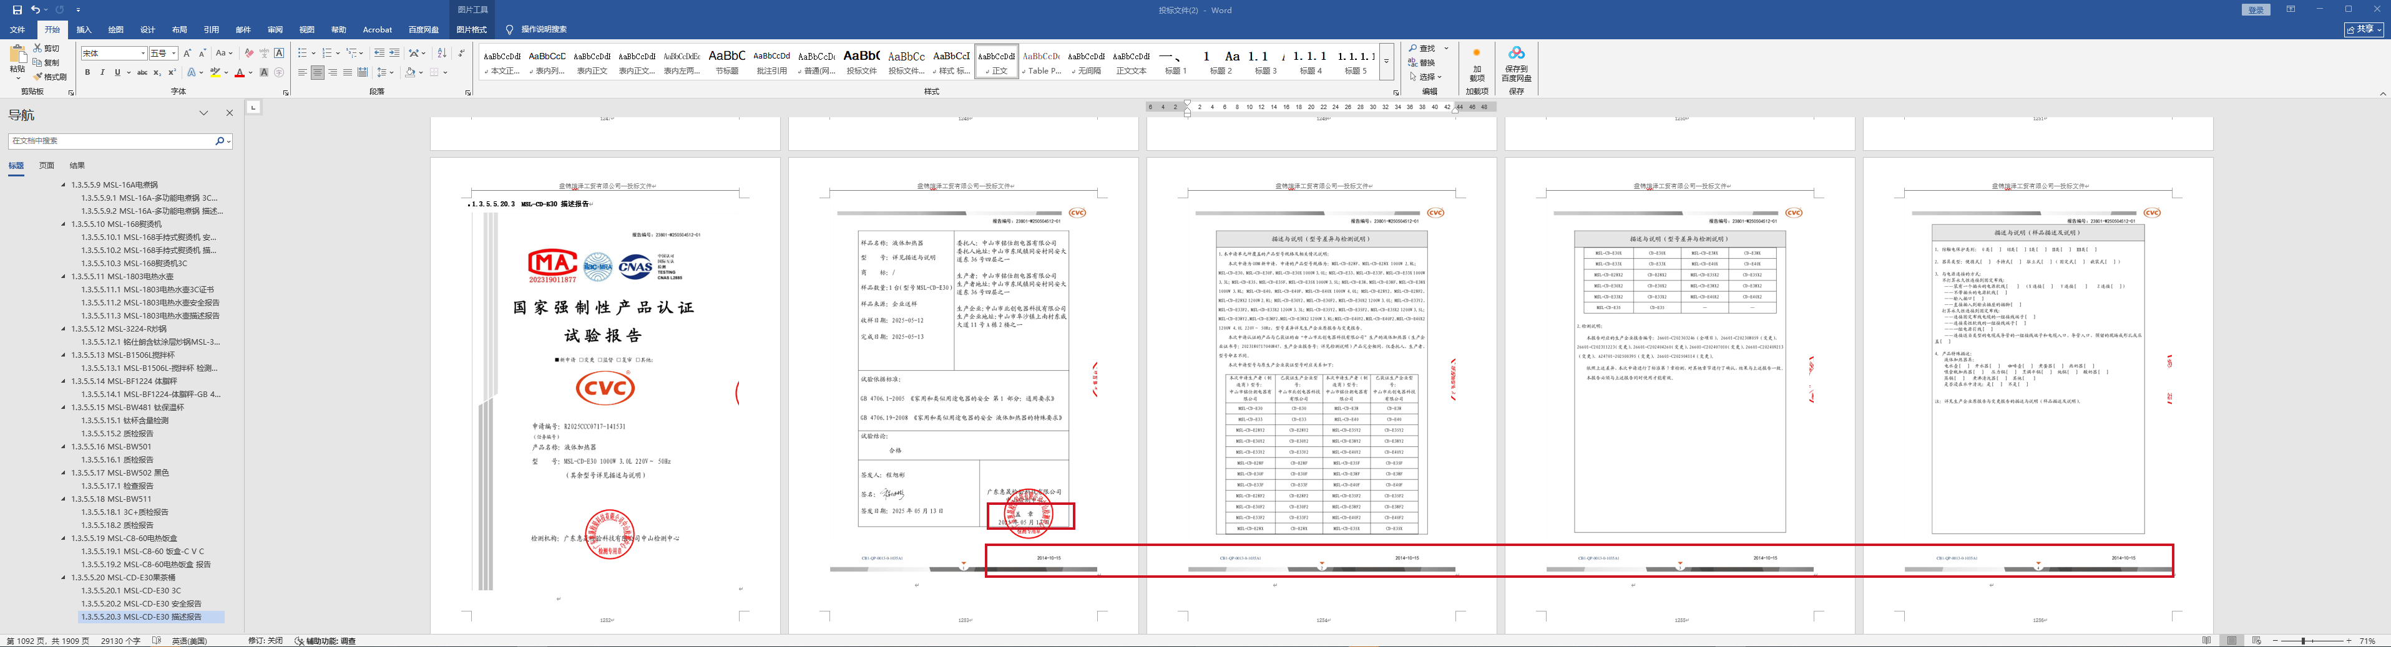The width and height of the screenshot is (2391, 647).
Task: Collapse the 1.3.5.5.19 MSL-C8-60电热饭盒 heading
Action: coord(64,538)
